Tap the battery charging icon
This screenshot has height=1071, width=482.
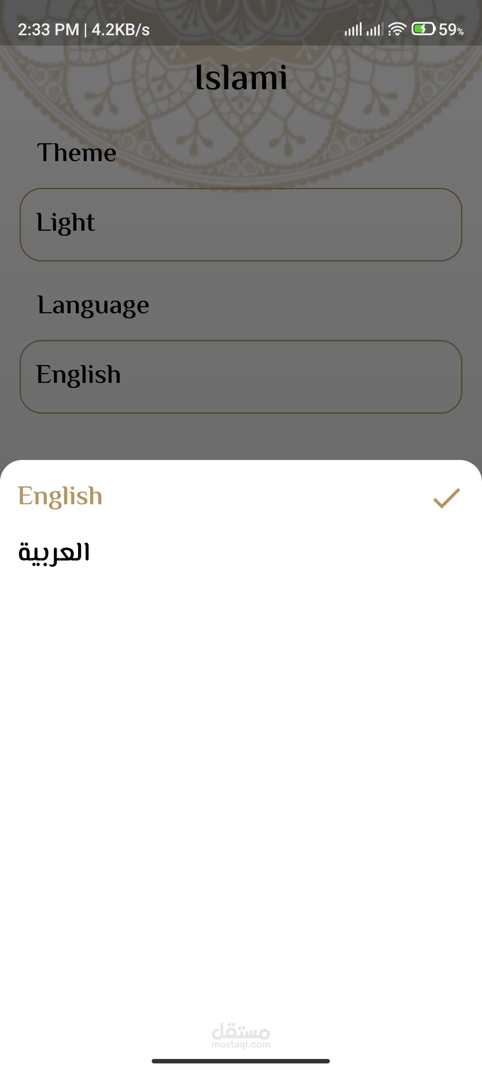point(423,29)
